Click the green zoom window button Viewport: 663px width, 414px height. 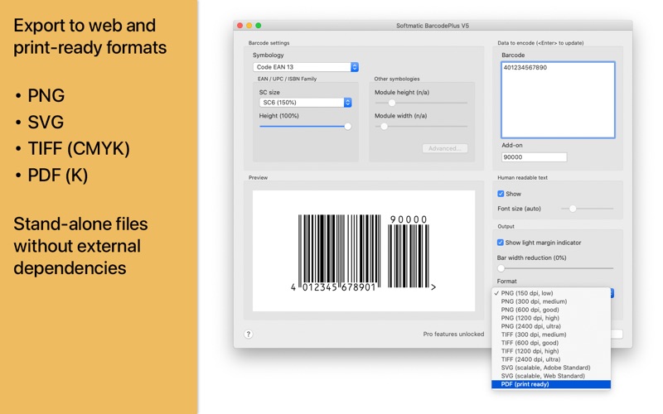[259, 26]
